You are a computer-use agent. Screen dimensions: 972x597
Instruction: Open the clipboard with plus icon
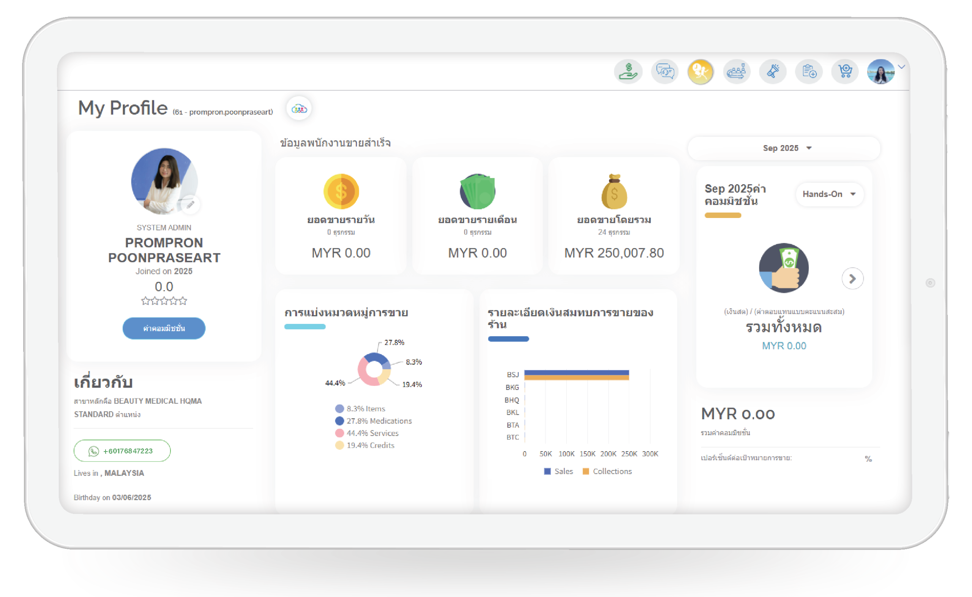pyautogui.click(x=809, y=72)
